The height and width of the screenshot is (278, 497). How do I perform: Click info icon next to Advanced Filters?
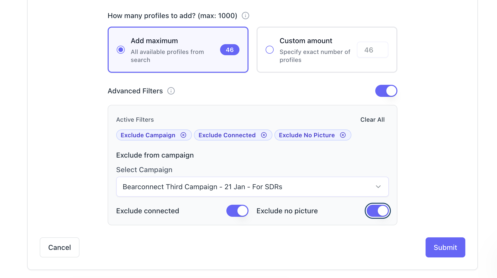[171, 91]
